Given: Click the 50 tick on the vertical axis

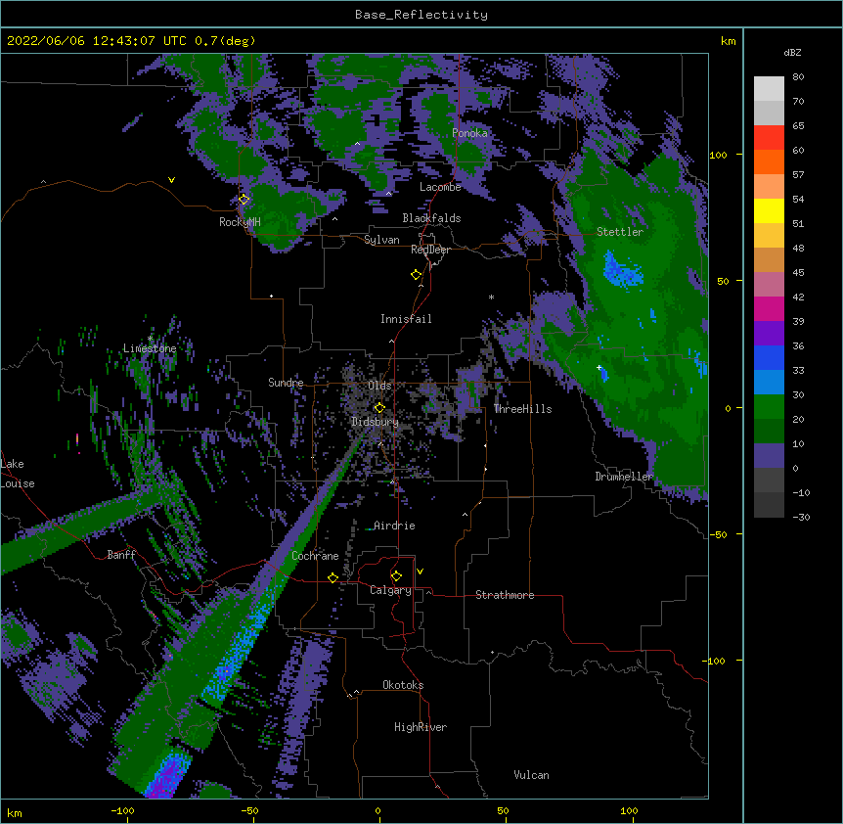Looking at the screenshot, I should click(723, 281).
